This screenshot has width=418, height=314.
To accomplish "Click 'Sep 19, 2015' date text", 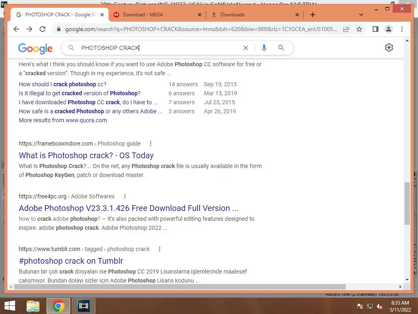I will pyautogui.click(x=220, y=84).
